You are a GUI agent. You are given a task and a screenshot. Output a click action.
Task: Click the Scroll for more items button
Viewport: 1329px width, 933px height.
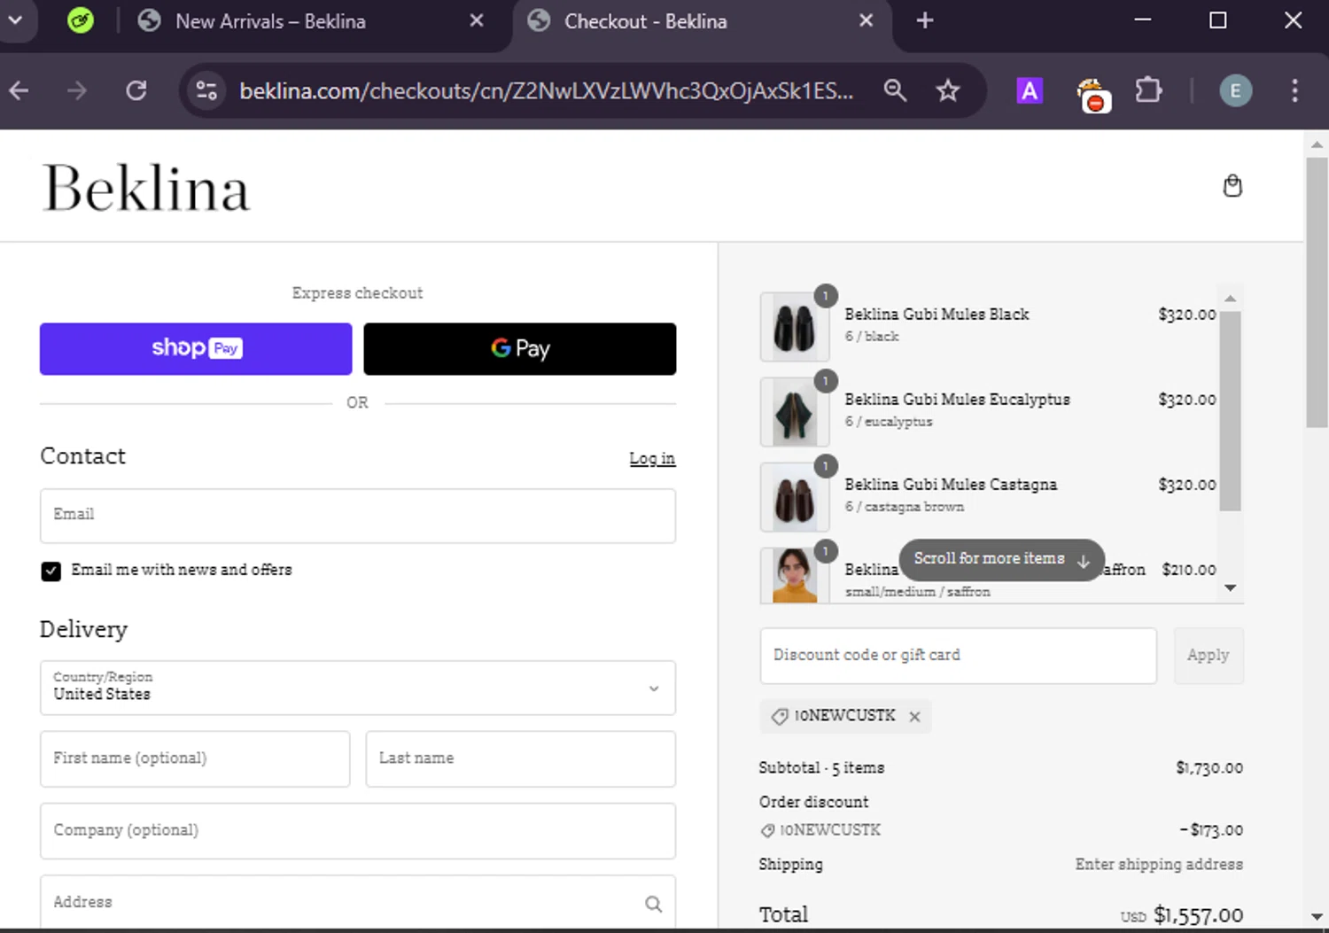click(x=1001, y=559)
